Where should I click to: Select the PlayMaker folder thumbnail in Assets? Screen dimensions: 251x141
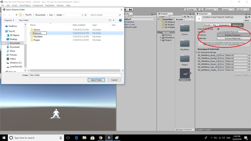[x=185, y=43]
